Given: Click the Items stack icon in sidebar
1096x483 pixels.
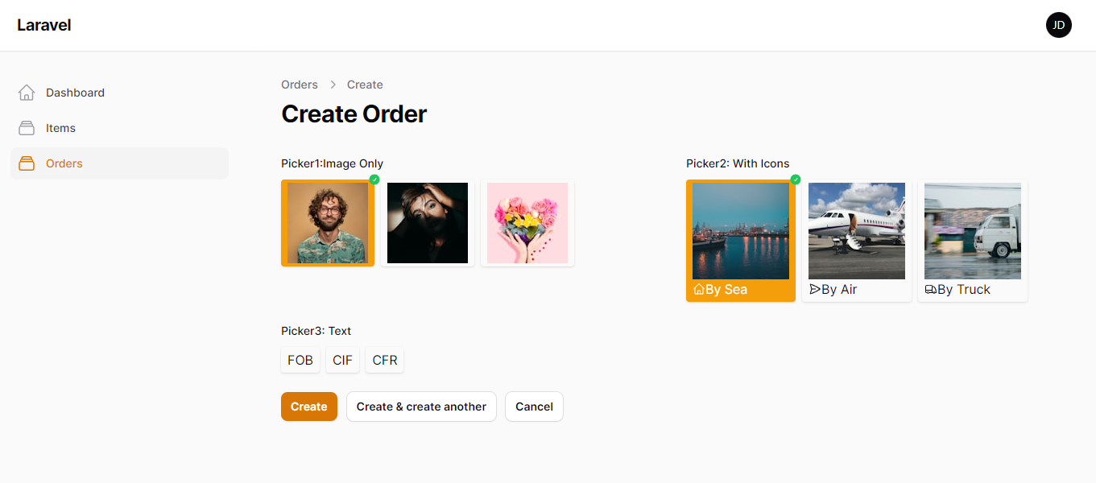Looking at the screenshot, I should point(27,128).
